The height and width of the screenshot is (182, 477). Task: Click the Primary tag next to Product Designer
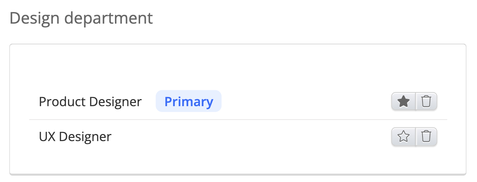click(x=189, y=102)
